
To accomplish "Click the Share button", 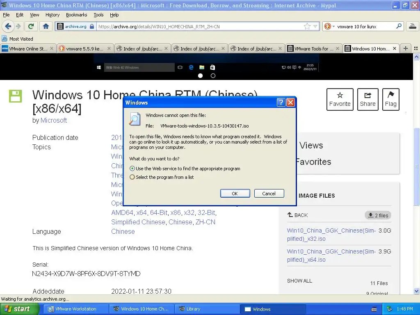I will point(368,99).
